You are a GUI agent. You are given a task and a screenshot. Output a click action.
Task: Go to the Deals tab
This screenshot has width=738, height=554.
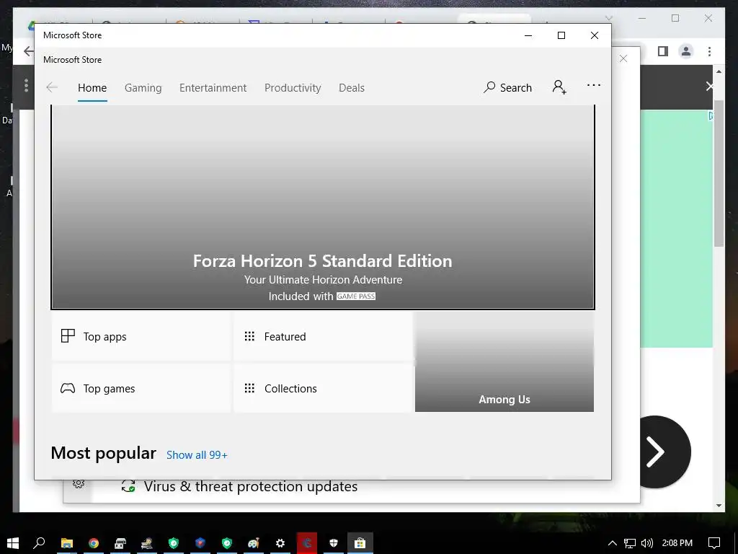[352, 87]
